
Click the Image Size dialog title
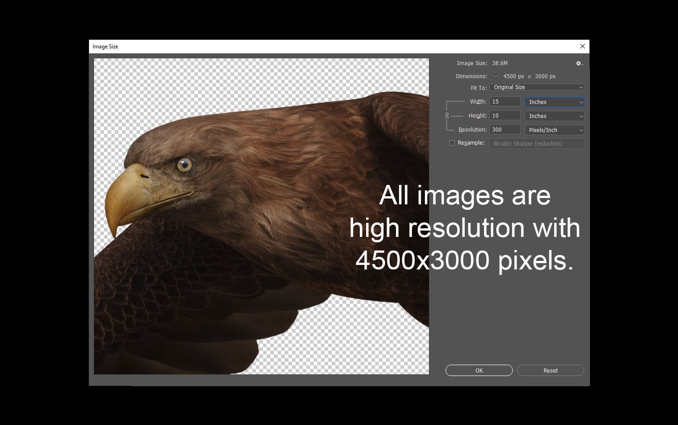(105, 46)
